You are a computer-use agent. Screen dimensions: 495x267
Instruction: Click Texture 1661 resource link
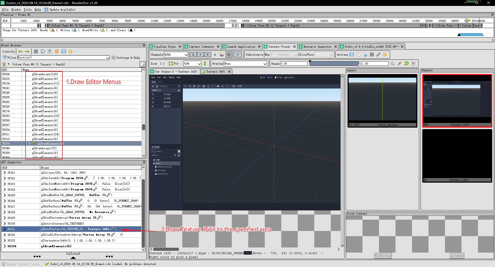pyautogui.click(x=101, y=229)
